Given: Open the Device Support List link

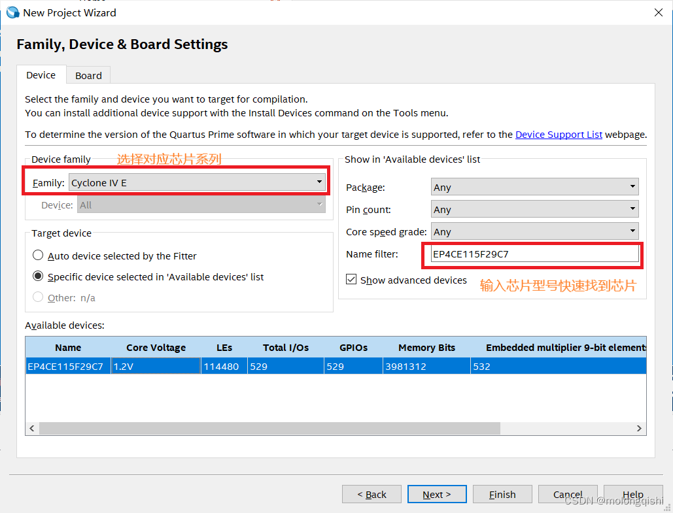Looking at the screenshot, I should [559, 135].
